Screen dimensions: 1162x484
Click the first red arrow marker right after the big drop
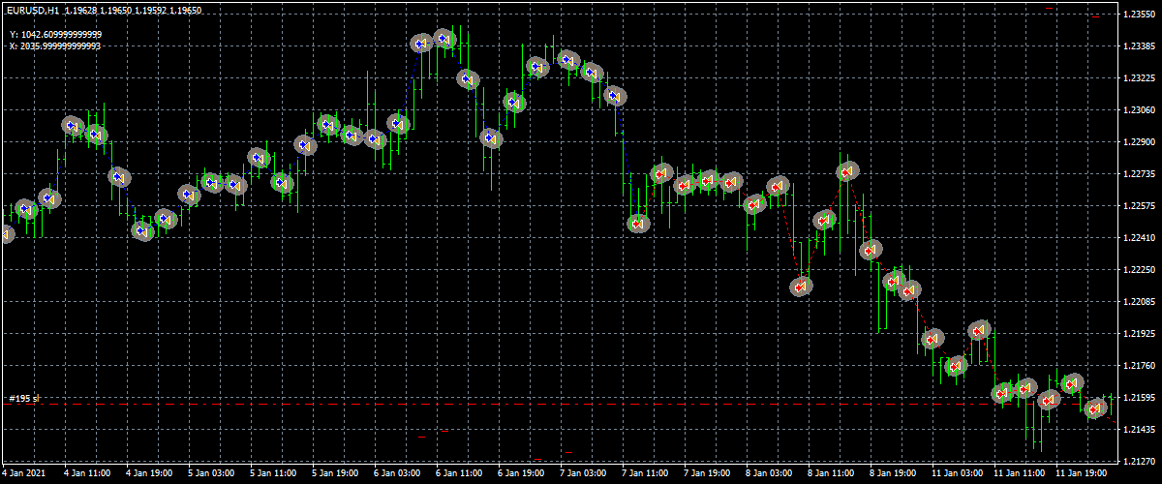(638, 224)
